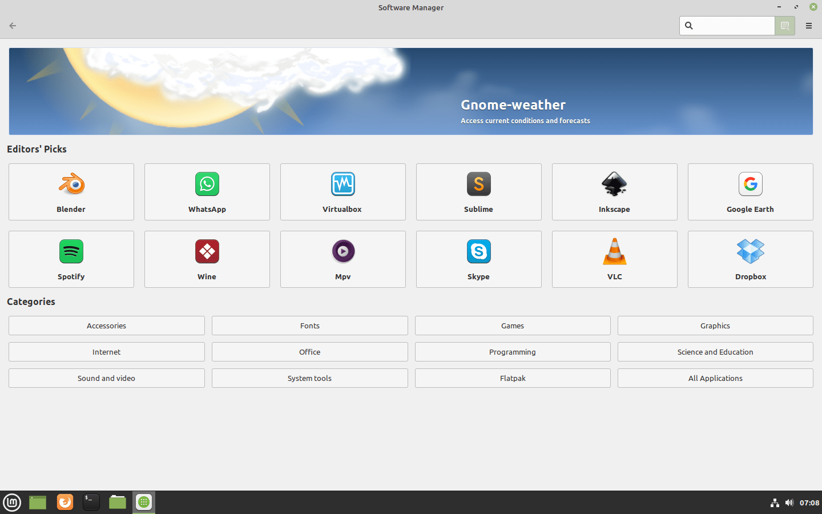Select Software Manager taskbar entry
Viewport: 822px width, 514px height.
click(144, 502)
